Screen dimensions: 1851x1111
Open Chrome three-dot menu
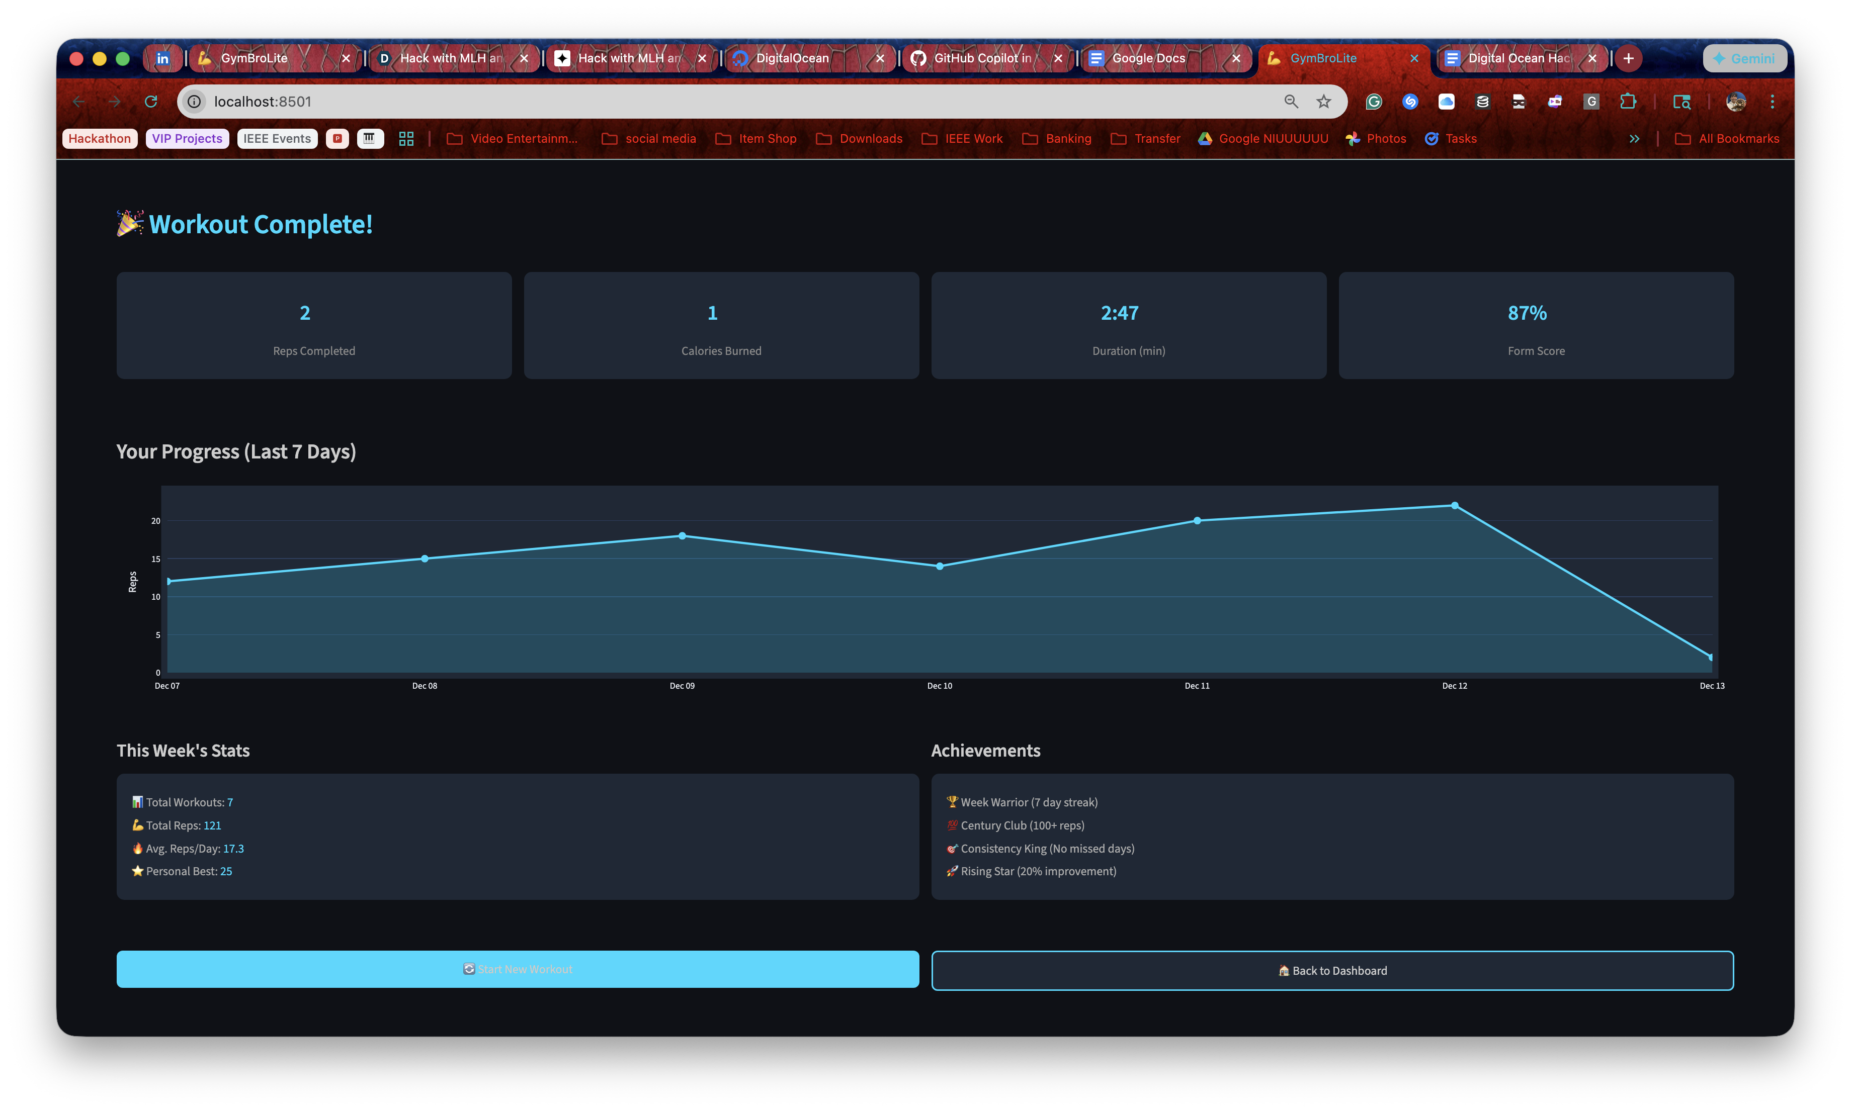click(x=1772, y=102)
